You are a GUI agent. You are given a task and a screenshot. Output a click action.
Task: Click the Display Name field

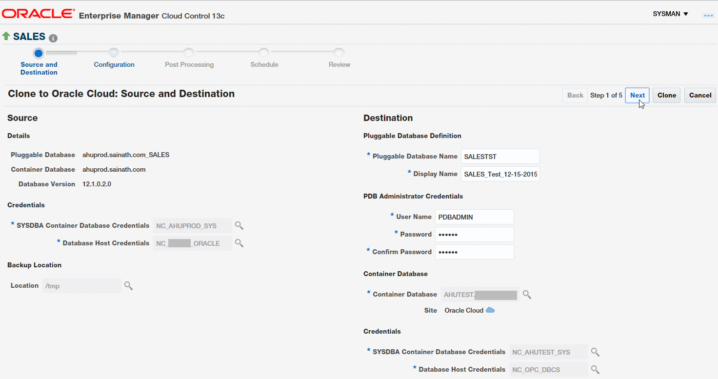click(x=500, y=174)
